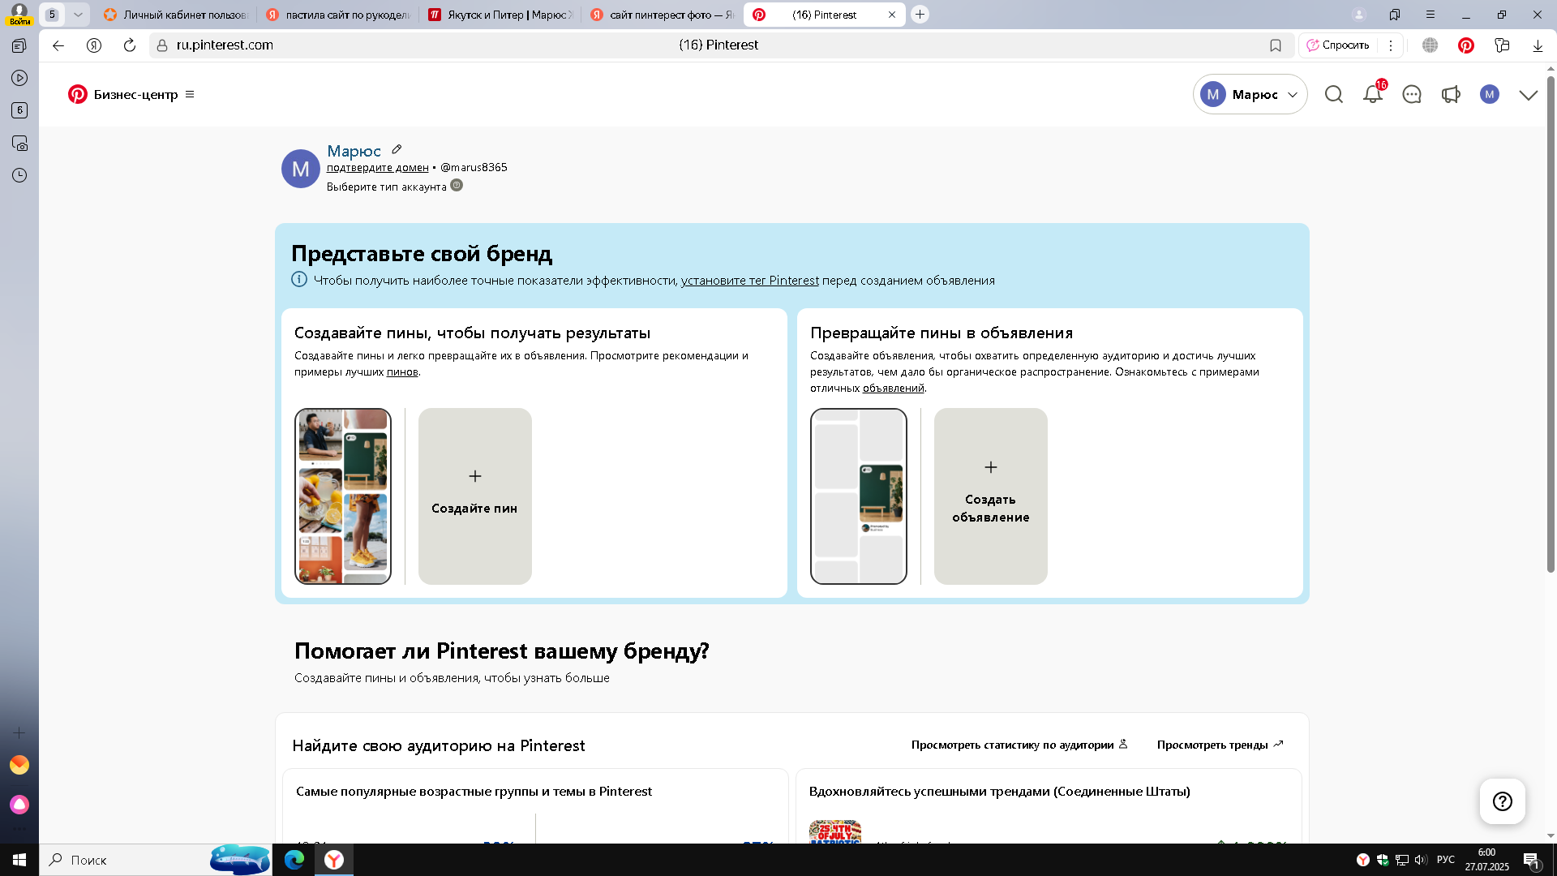The width and height of the screenshot is (1557, 876).
Task: Switch to Якутск и Питер tab
Action: coord(501,15)
